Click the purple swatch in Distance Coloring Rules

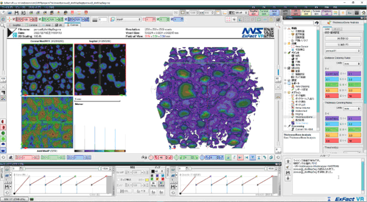coord(331,74)
